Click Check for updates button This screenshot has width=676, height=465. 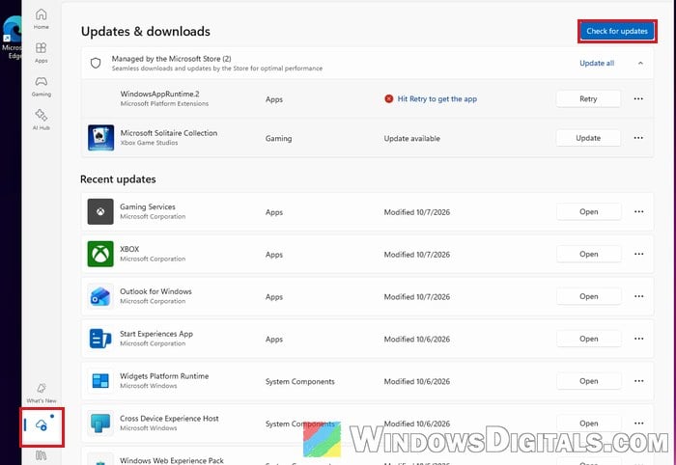(617, 31)
